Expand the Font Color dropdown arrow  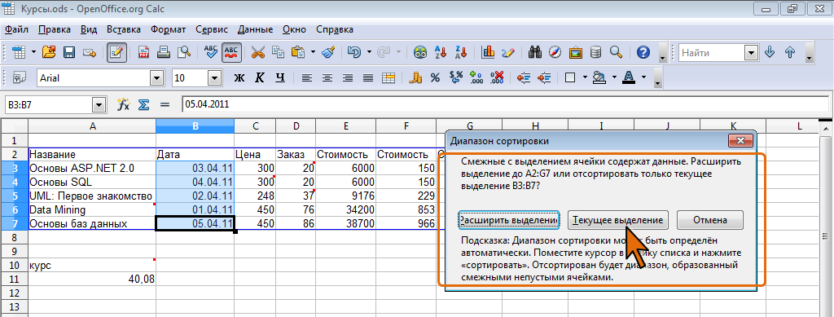point(643,77)
